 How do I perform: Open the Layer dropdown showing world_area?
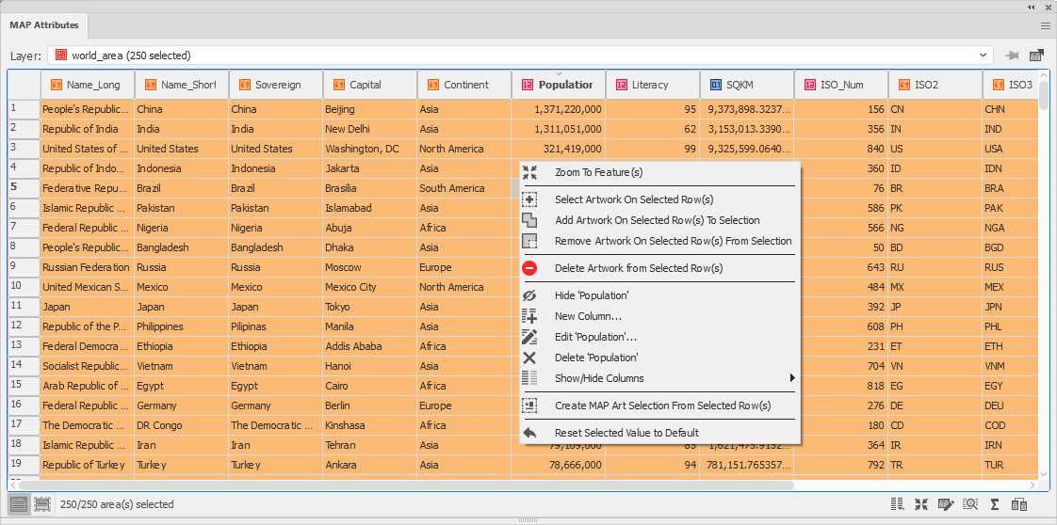pos(520,56)
